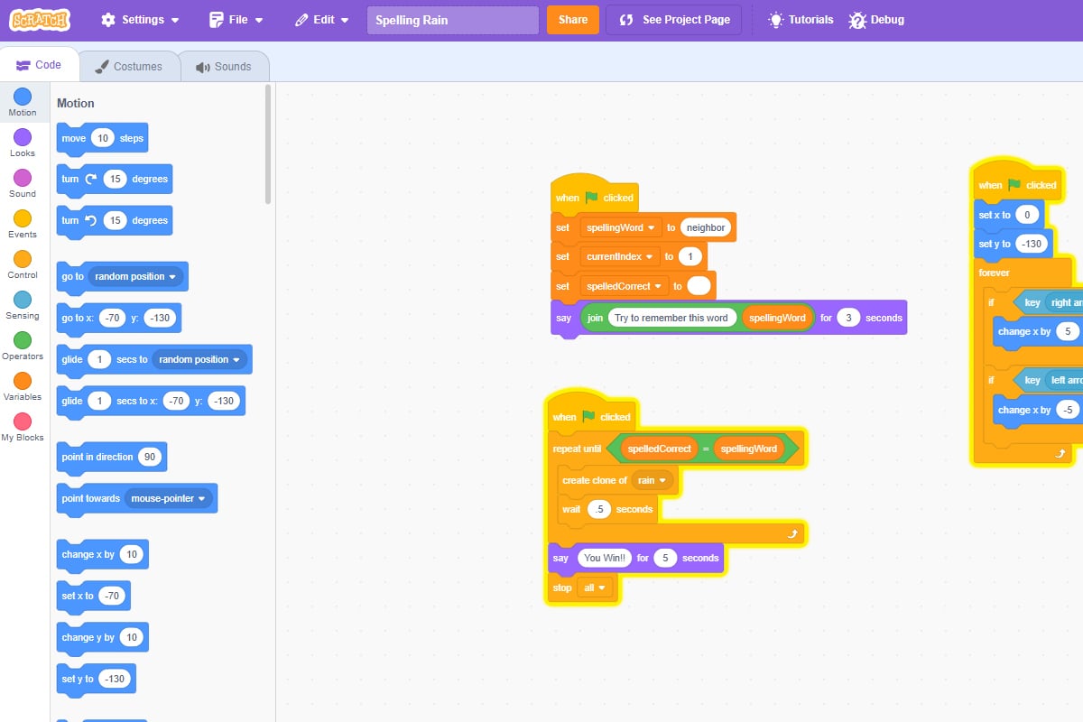Select the Sound block category

(x=23, y=184)
